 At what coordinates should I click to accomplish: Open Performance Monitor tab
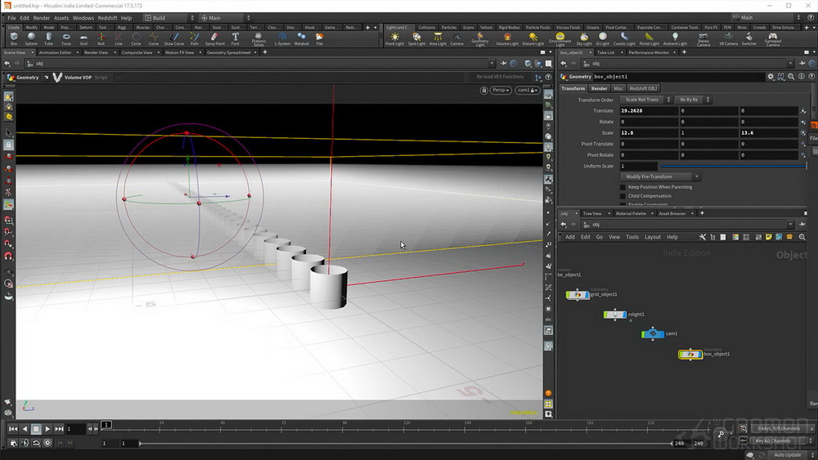pos(649,52)
